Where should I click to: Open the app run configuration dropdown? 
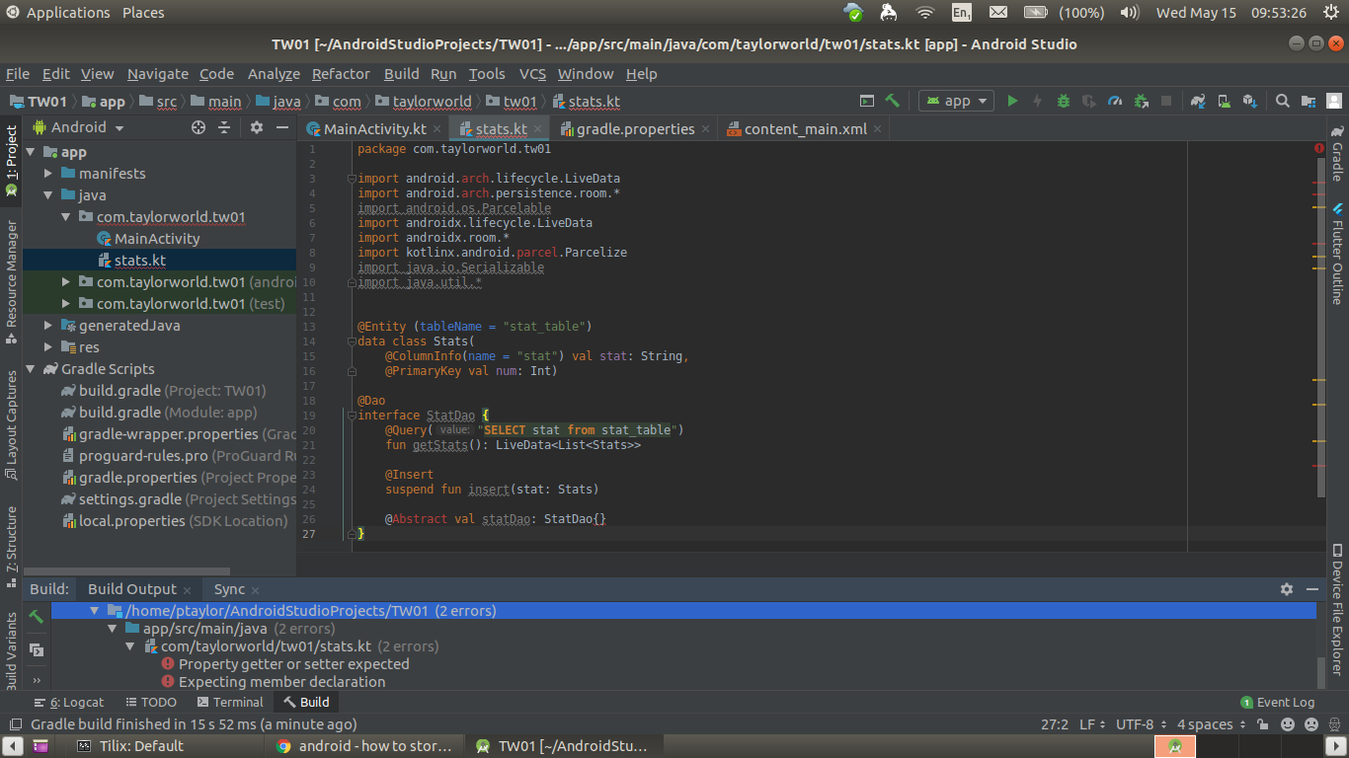click(x=957, y=101)
